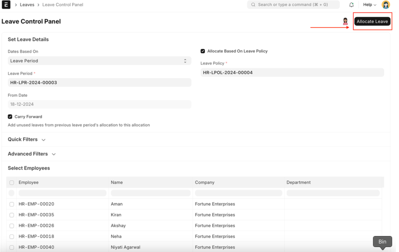Image resolution: width=399 pixels, height=252 pixels.
Task: Expand the Quick Filters section
Action: point(26,140)
